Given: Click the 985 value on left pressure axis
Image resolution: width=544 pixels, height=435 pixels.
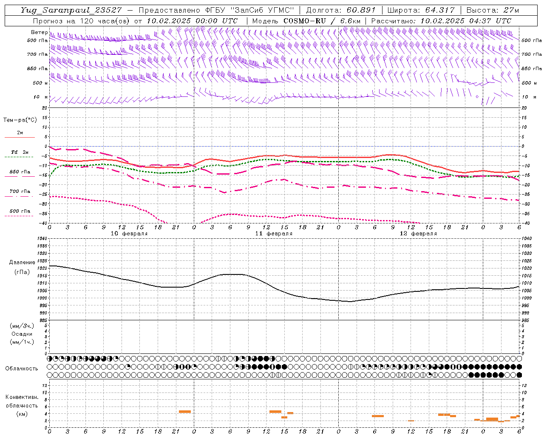Looking at the screenshot, I should [43, 320].
